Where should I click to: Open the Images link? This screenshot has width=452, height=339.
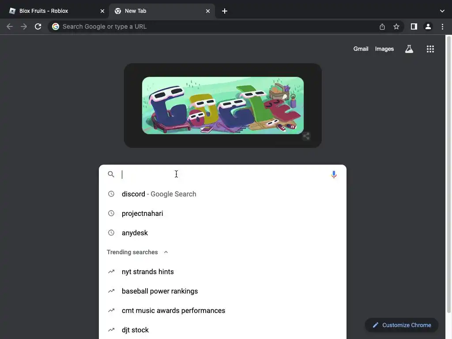pos(384,49)
